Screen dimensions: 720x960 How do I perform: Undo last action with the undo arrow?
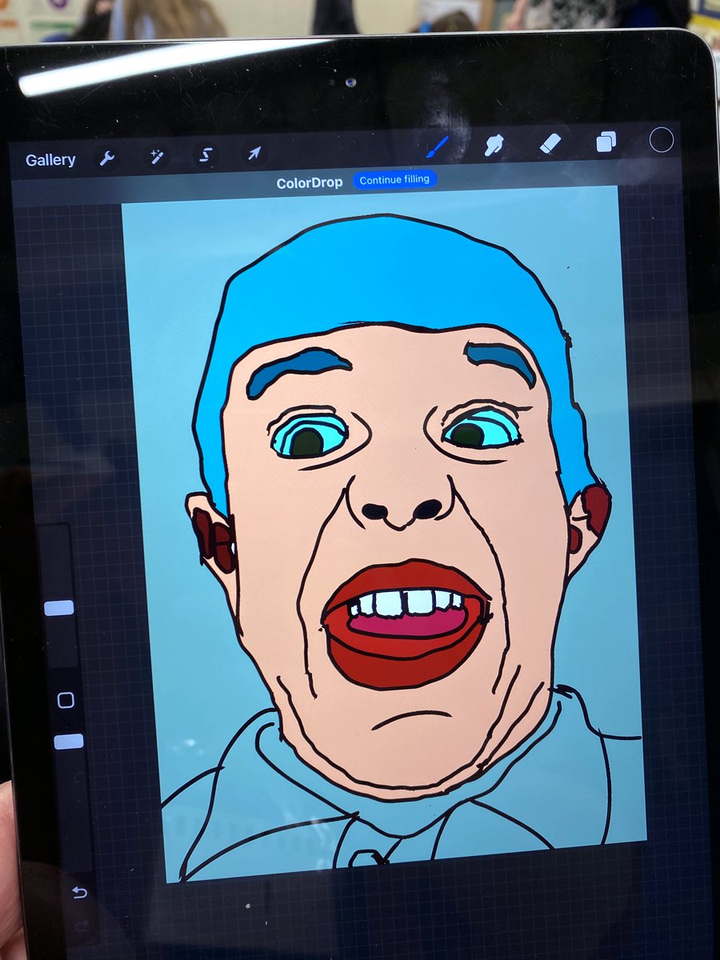[79, 892]
